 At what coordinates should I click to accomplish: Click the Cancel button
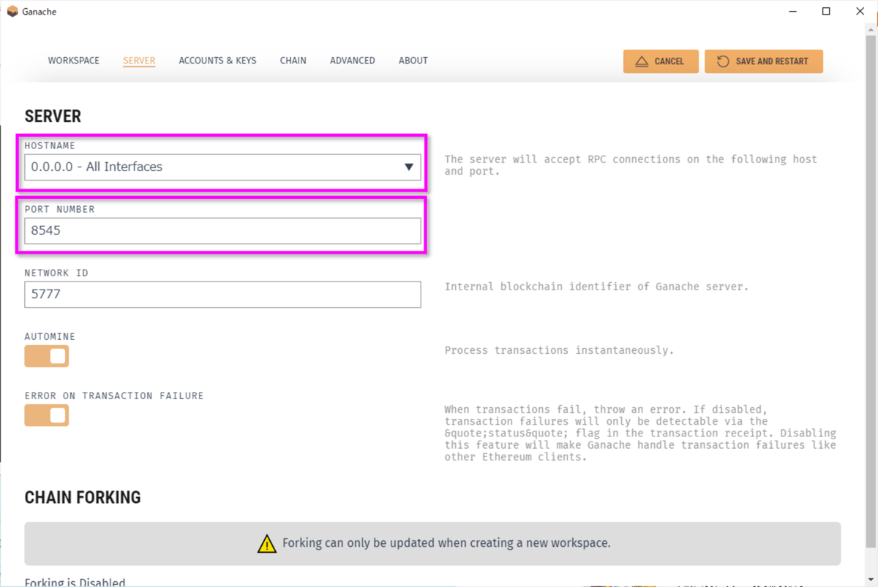(661, 61)
